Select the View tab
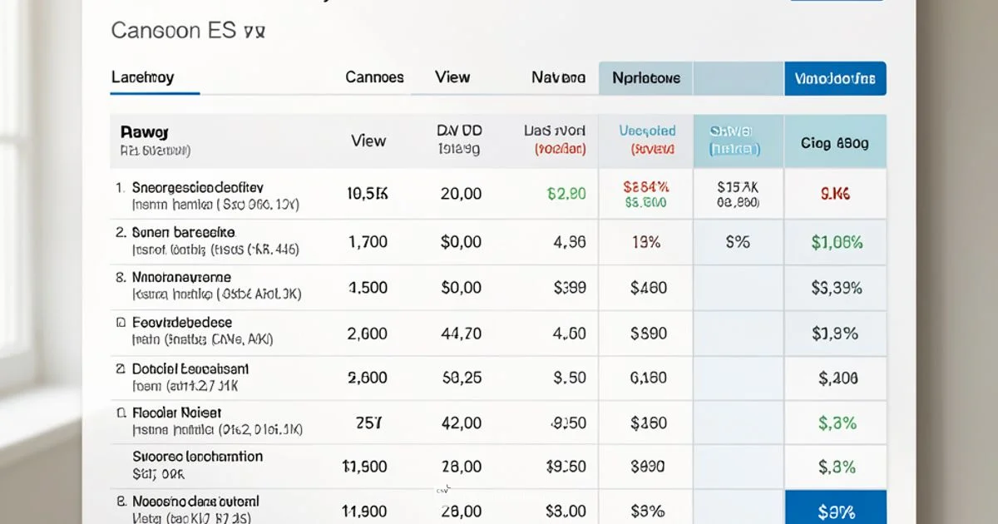This screenshot has height=524, width=998. click(452, 77)
